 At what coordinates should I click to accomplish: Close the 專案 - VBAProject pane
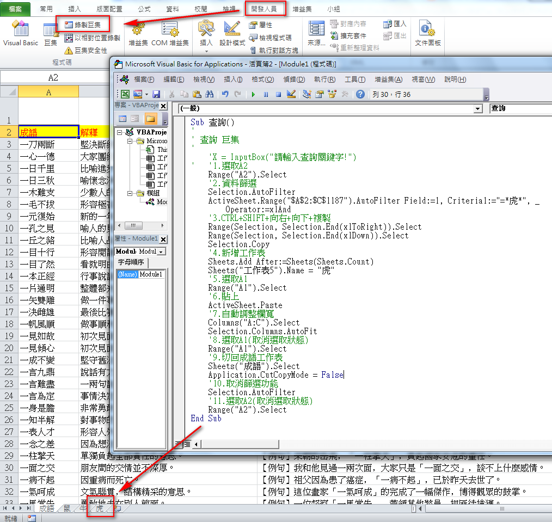tap(163, 106)
